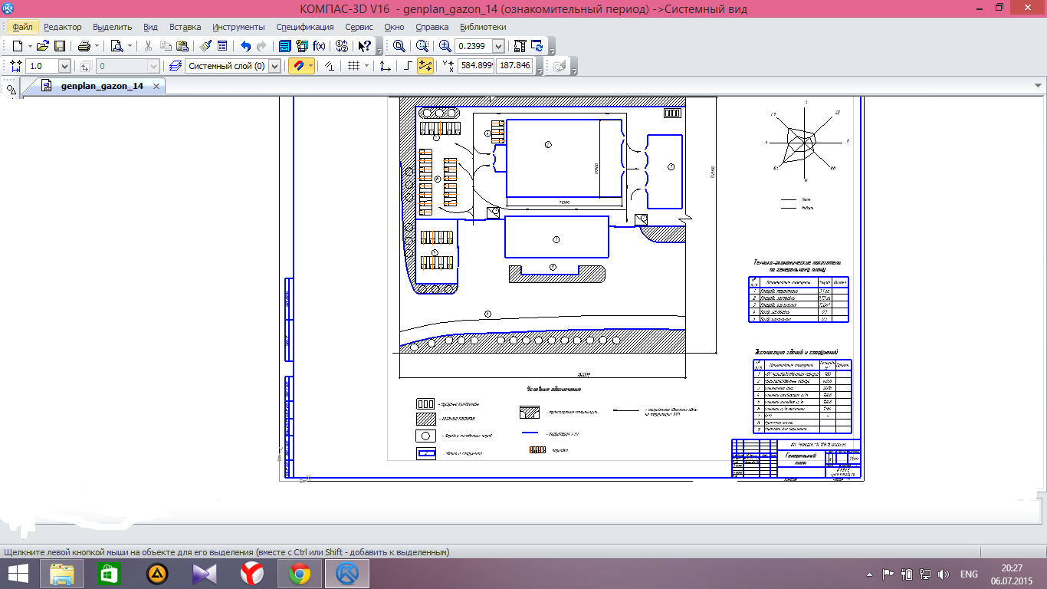The image size is (1047, 589).
Task: Open a file using the folder icon
Action: [x=43, y=46]
